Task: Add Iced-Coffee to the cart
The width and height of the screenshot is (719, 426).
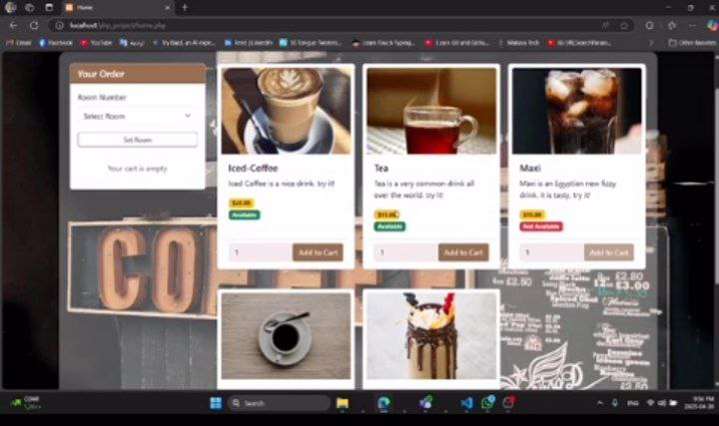Action: 317,252
